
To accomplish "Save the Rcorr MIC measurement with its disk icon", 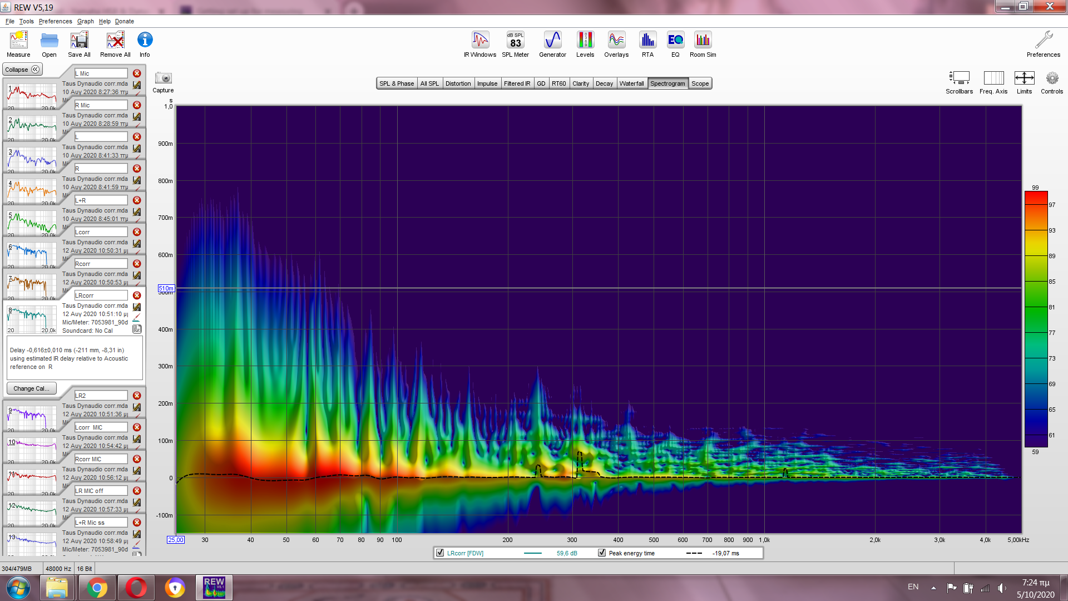I will 137,471.
